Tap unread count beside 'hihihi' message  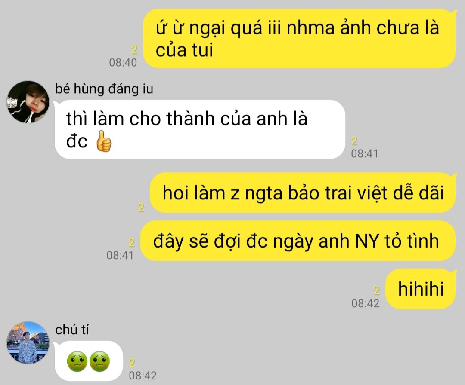(376, 290)
